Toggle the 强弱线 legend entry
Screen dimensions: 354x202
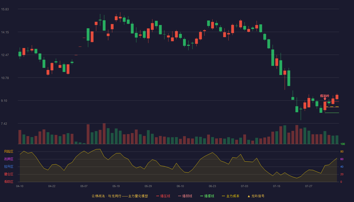tap(185, 196)
